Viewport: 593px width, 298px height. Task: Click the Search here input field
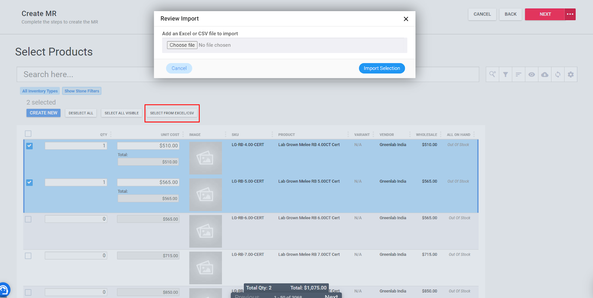click(248, 74)
